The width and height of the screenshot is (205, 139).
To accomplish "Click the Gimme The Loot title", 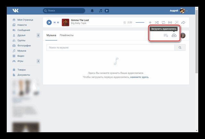I will click(80, 20).
